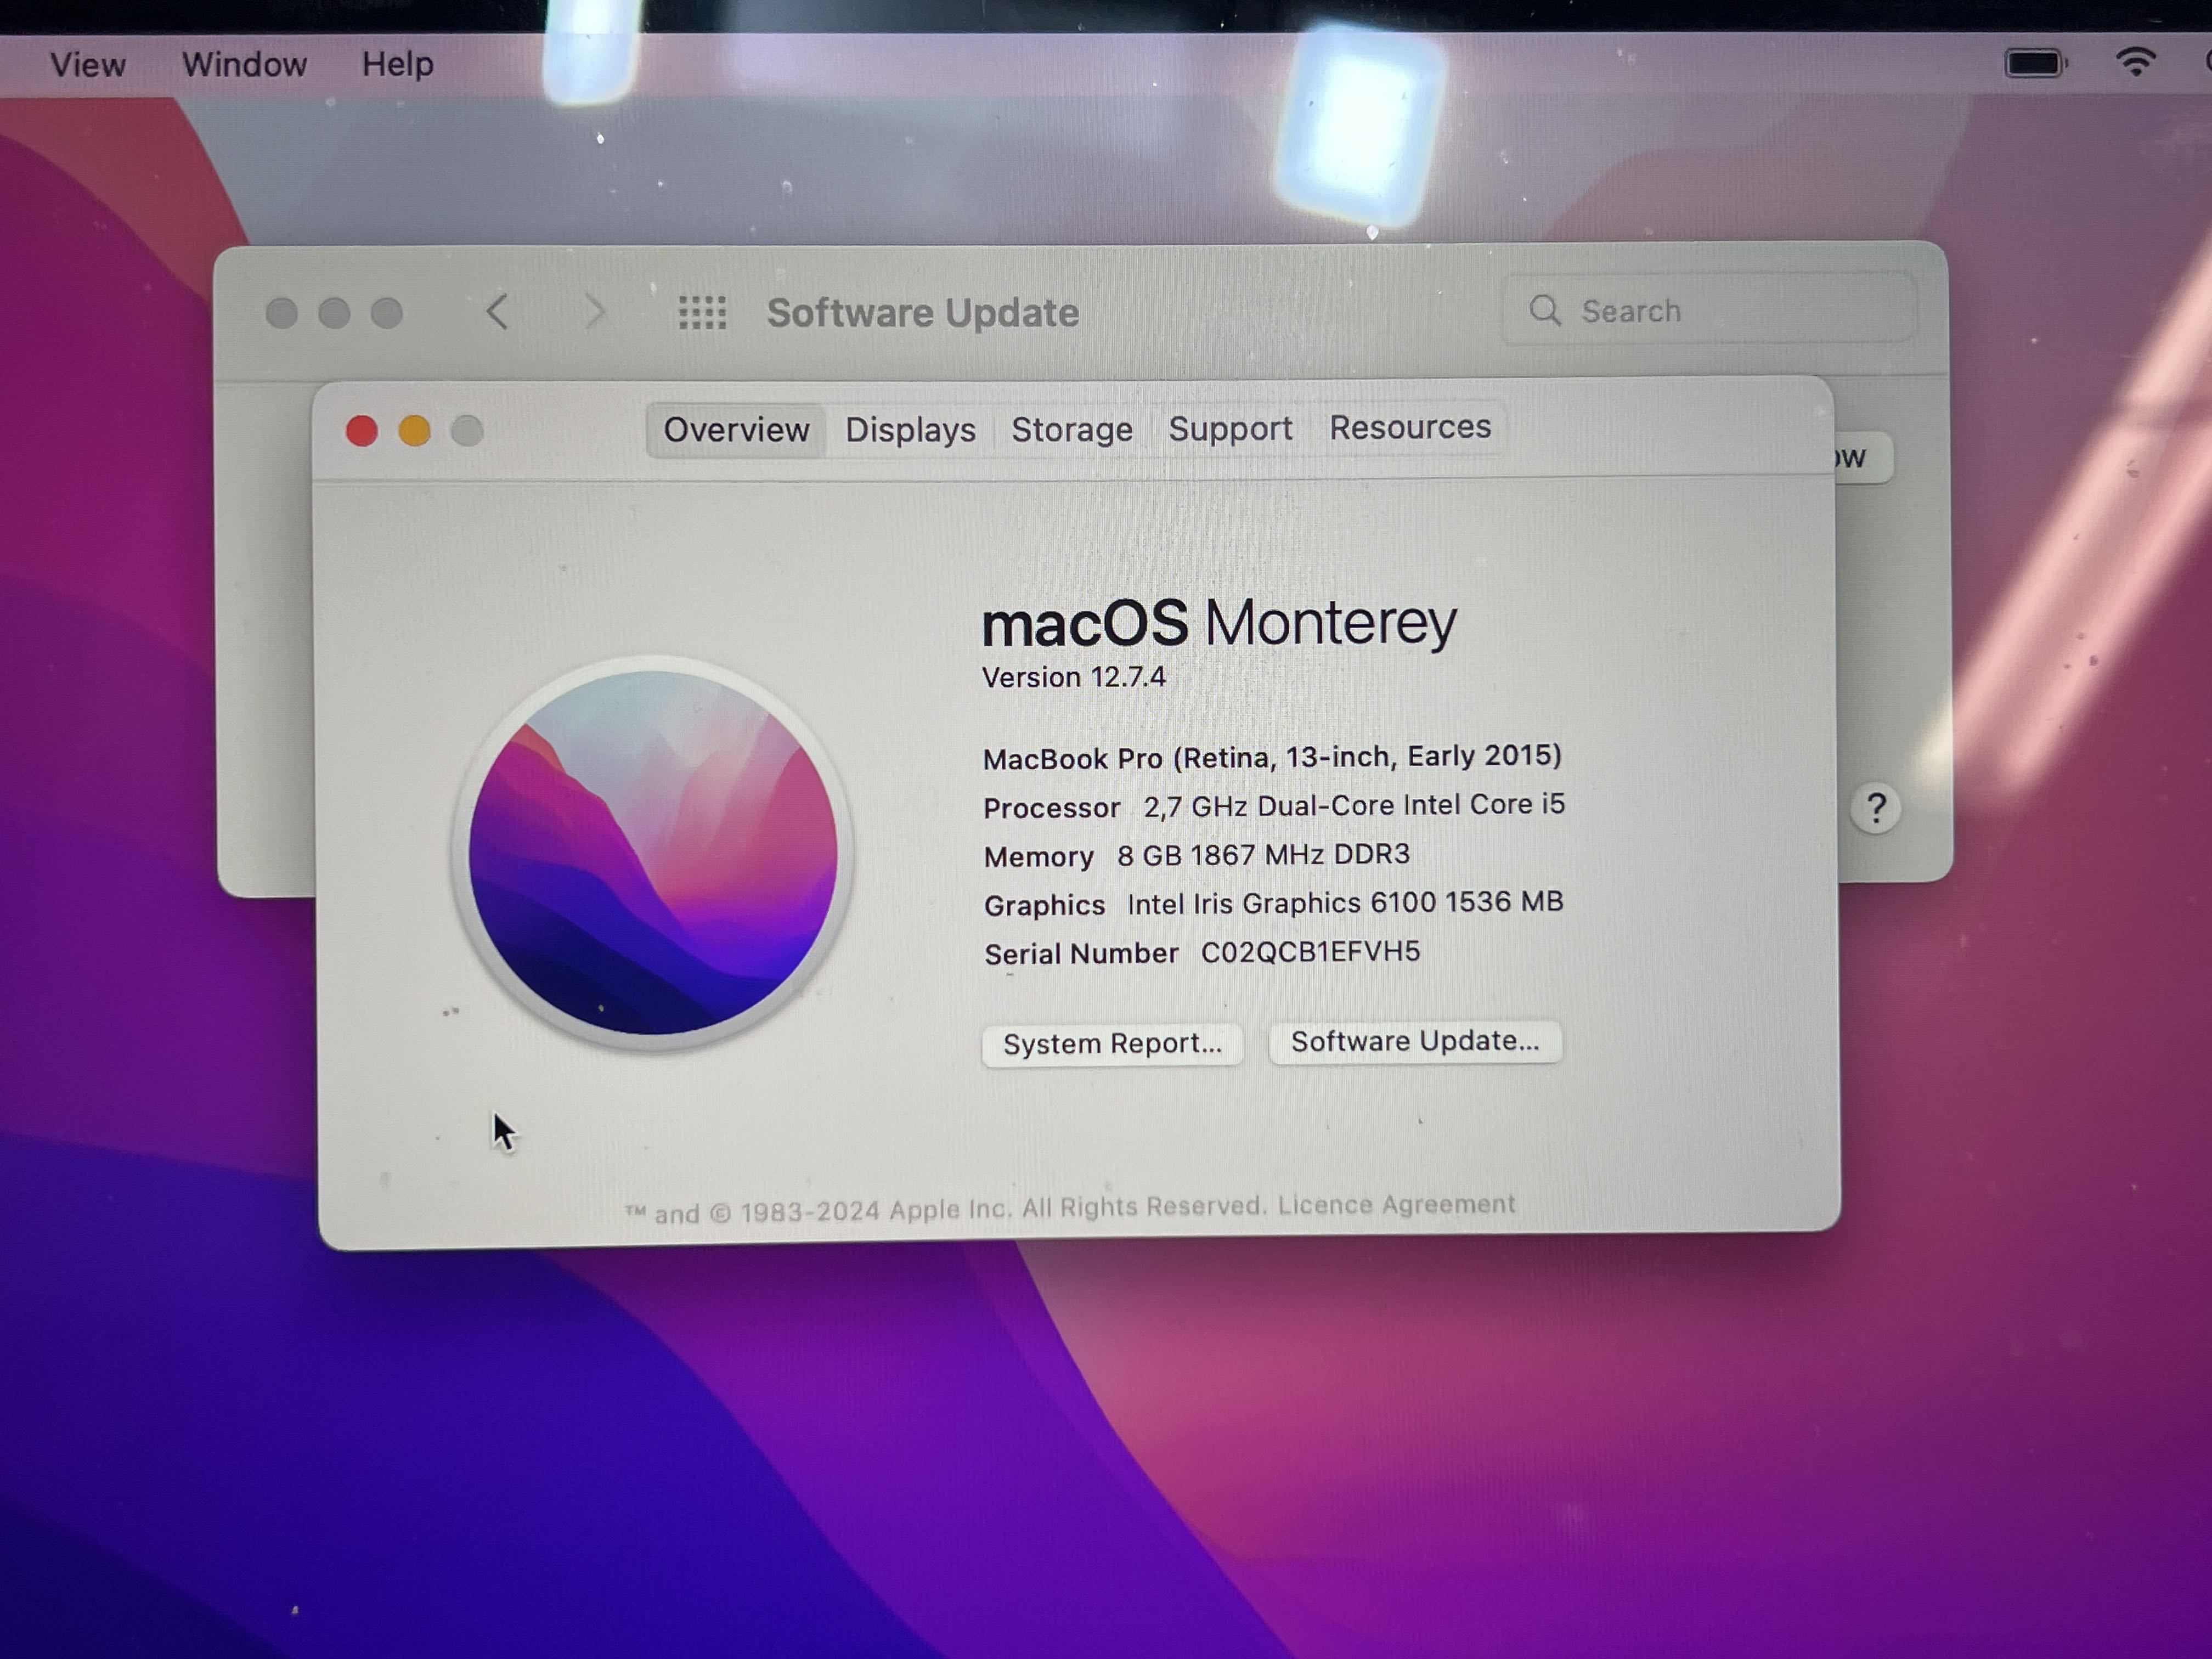Minimize the About This Mac window
The height and width of the screenshot is (1659, 2212).
point(414,431)
